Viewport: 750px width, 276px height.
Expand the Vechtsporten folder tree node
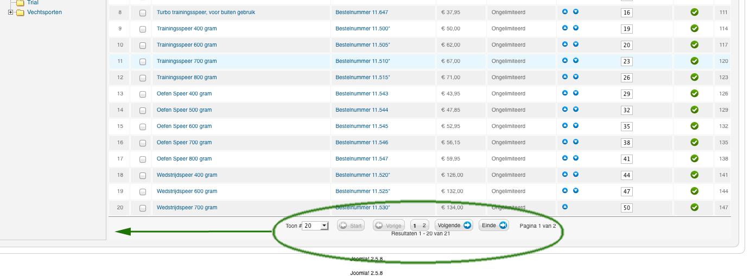[x=11, y=12]
